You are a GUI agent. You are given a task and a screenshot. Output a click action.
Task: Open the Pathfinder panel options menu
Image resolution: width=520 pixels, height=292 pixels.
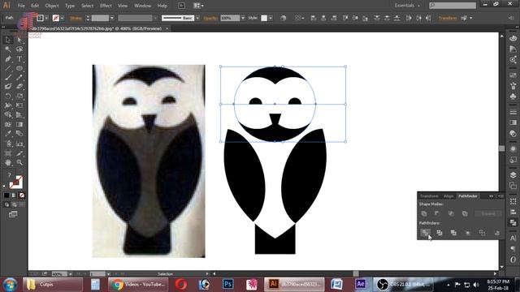(501, 196)
